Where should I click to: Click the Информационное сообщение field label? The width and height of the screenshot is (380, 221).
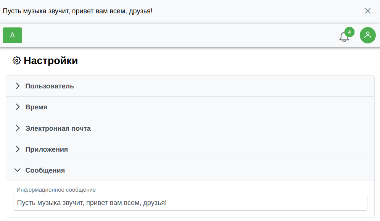click(x=56, y=190)
